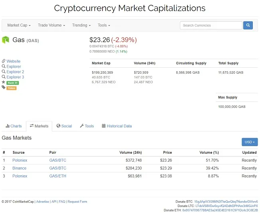The image size is (260, 213).
Task: Click the $23.26 headline price
Action: (x=100, y=40)
